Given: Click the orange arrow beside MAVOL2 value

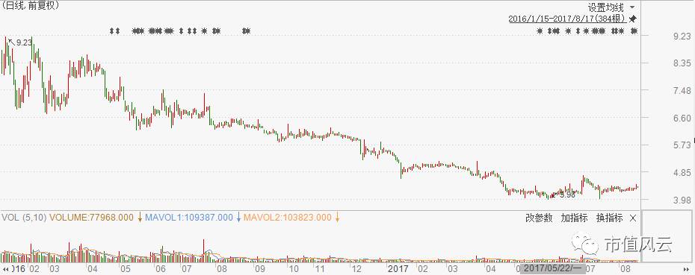Looking at the screenshot, I should click(x=337, y=218).
